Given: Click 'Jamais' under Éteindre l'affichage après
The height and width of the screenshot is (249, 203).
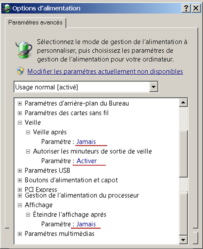Looking at the screenshot, I should (86, 224).
